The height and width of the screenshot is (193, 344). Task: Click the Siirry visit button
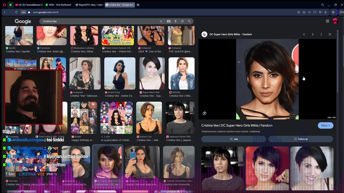tap(325, 125)
